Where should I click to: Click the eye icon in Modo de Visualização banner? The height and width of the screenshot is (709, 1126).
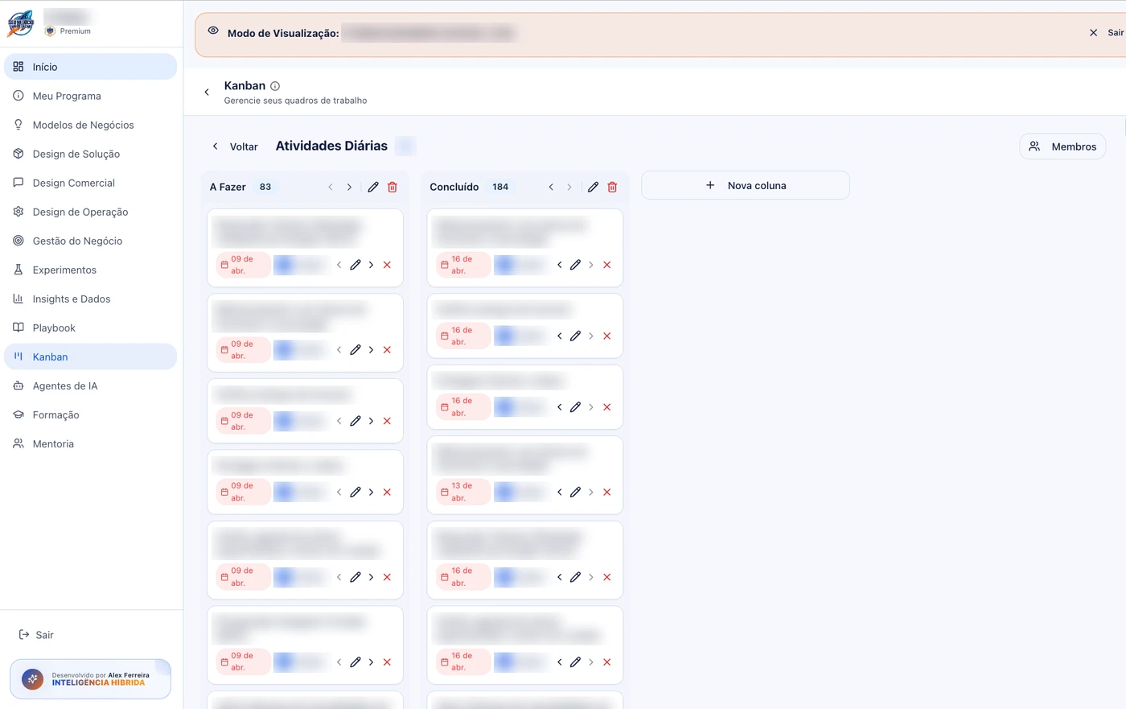(213, 31)
